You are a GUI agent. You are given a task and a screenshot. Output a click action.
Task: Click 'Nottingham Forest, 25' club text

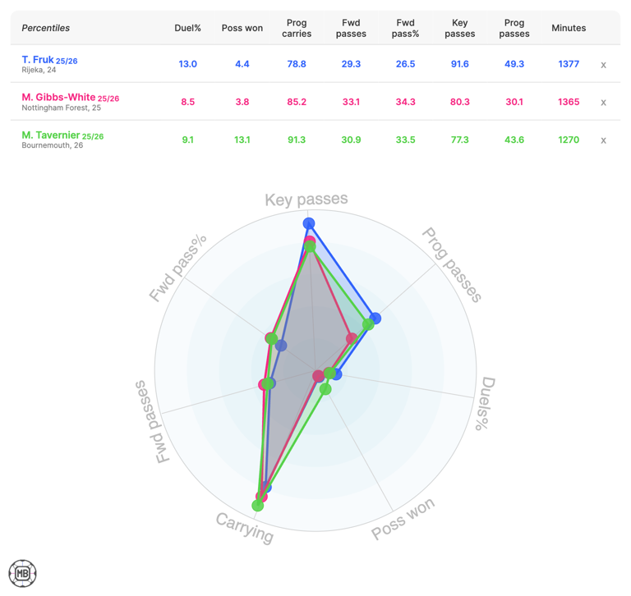point(61,108)
